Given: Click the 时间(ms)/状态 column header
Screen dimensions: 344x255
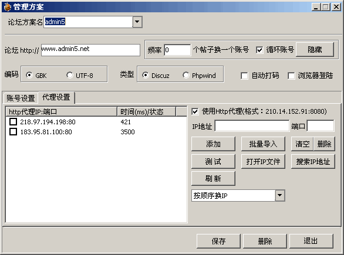Looking at the screenshot, I should click(147, 112).
